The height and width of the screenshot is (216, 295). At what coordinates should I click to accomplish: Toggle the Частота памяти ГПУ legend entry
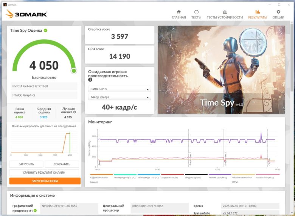click(244, 178)
